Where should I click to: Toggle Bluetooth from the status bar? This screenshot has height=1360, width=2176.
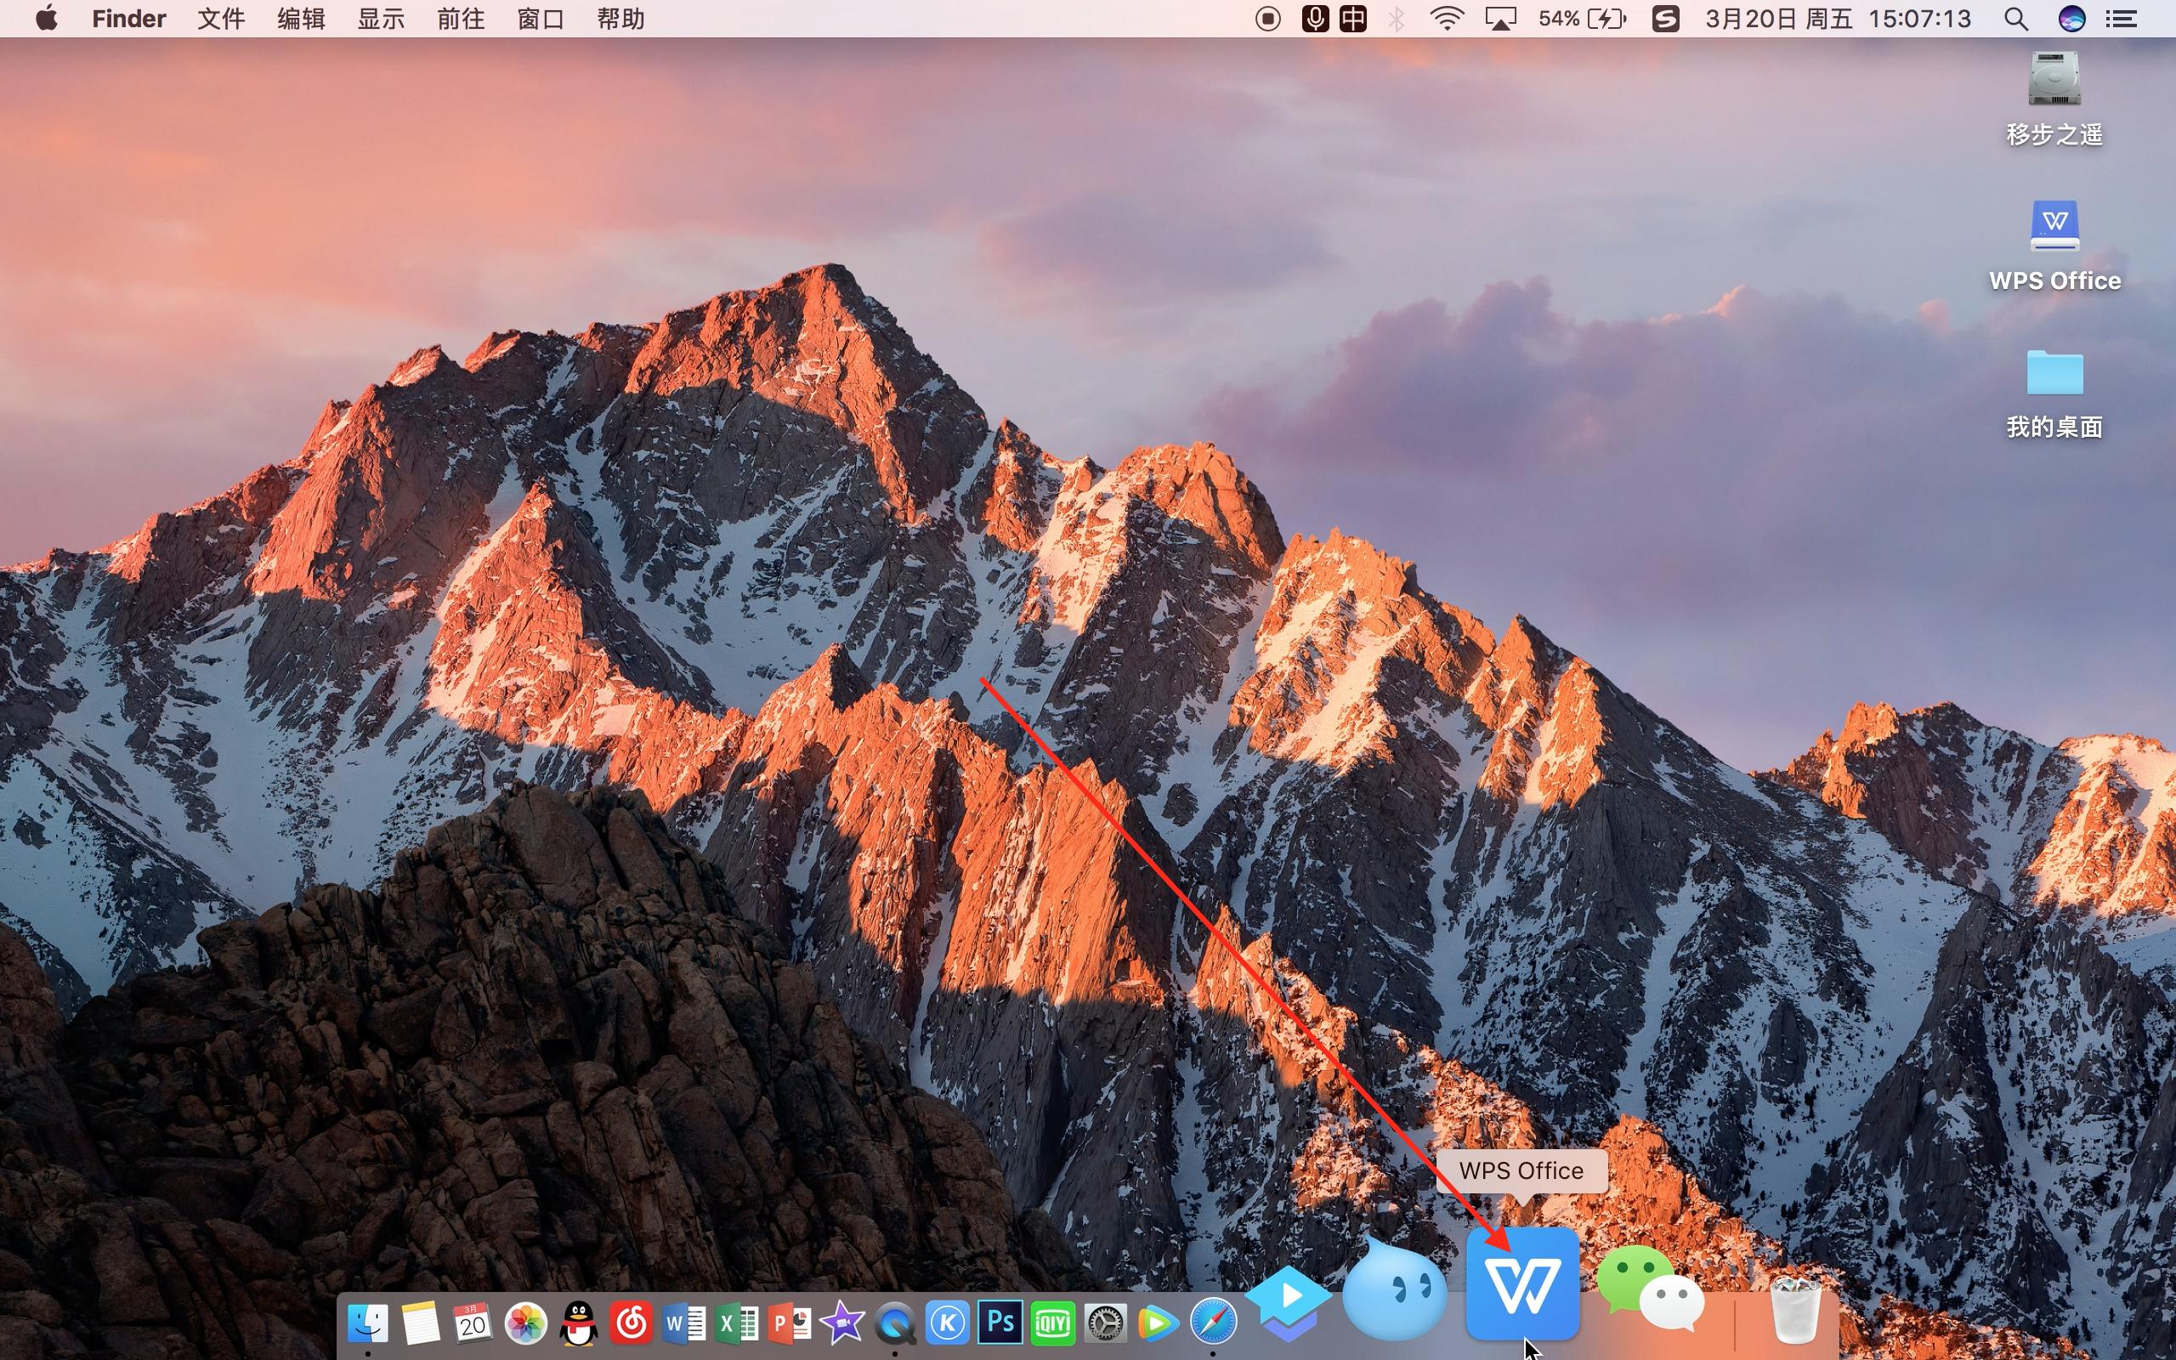tap(1397, 18)
